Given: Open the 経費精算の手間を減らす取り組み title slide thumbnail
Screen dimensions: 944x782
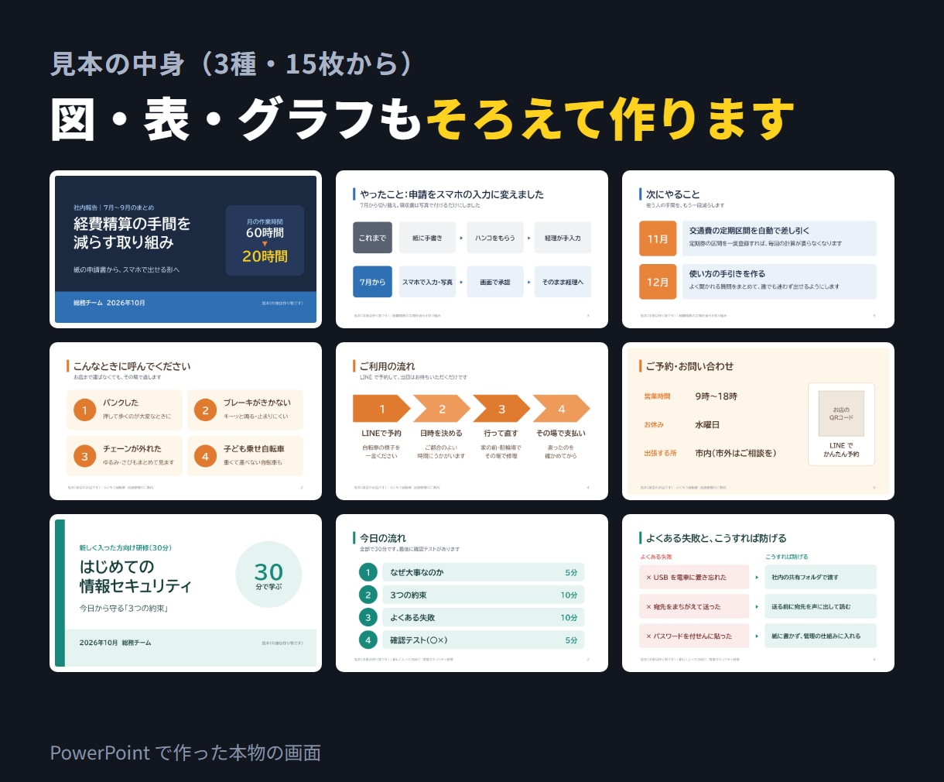Looking at the screenshot, I should [x=186, y=249].
